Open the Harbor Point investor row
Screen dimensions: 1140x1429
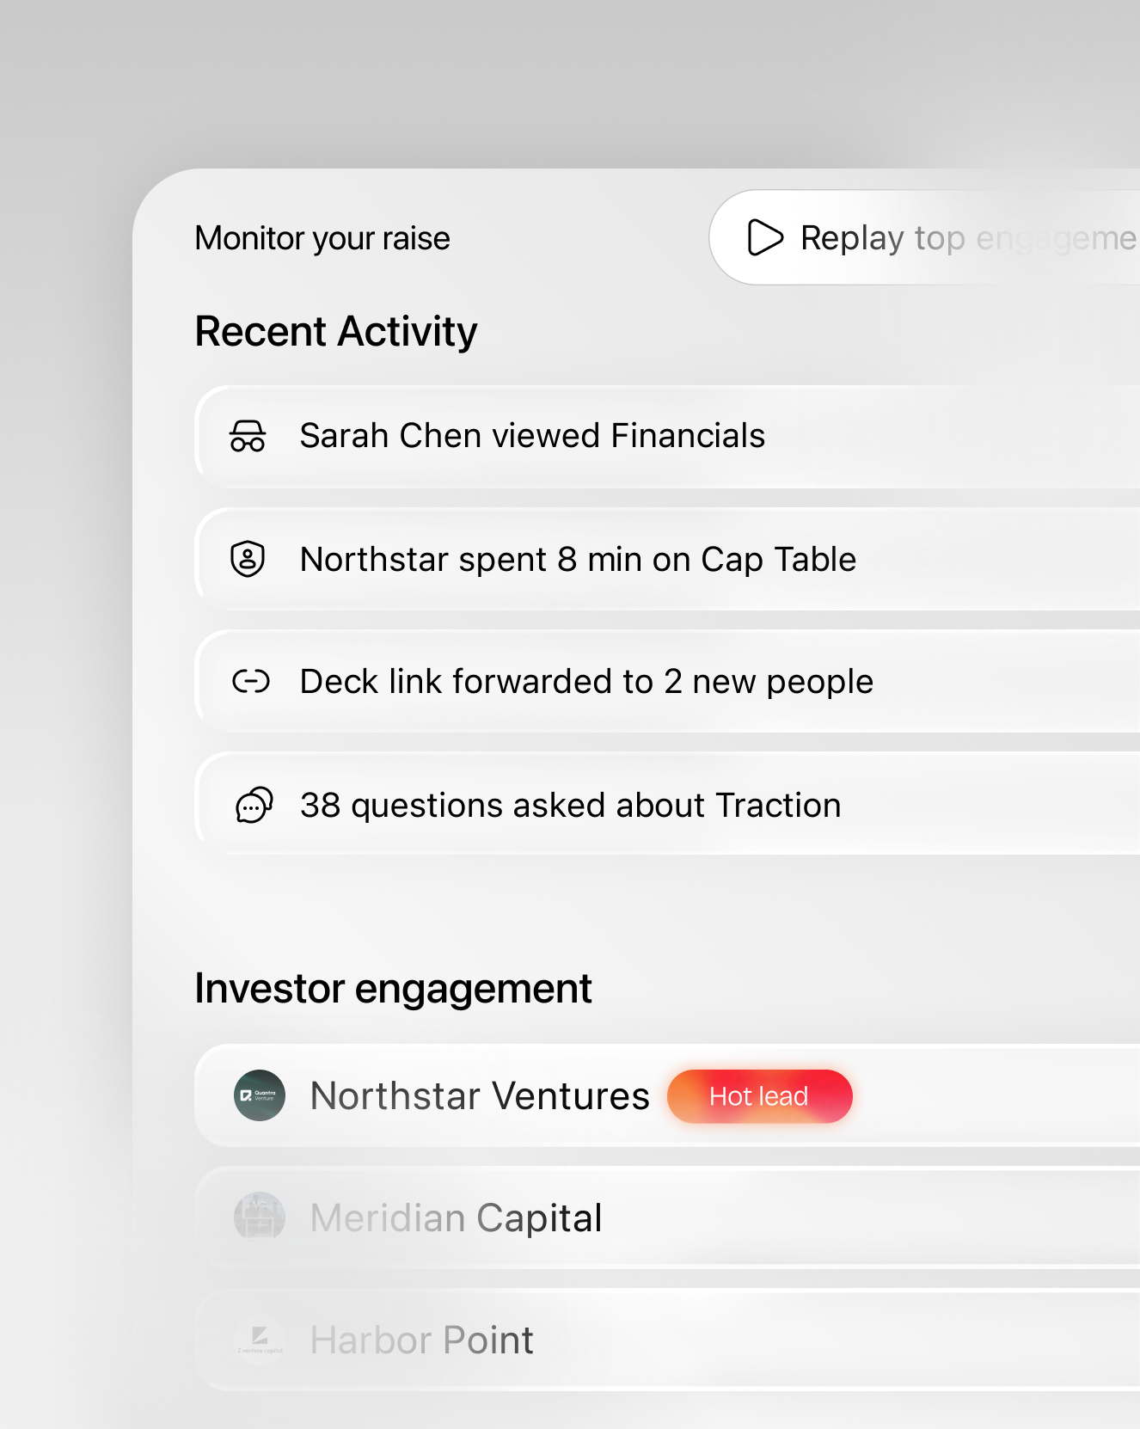667,1340
